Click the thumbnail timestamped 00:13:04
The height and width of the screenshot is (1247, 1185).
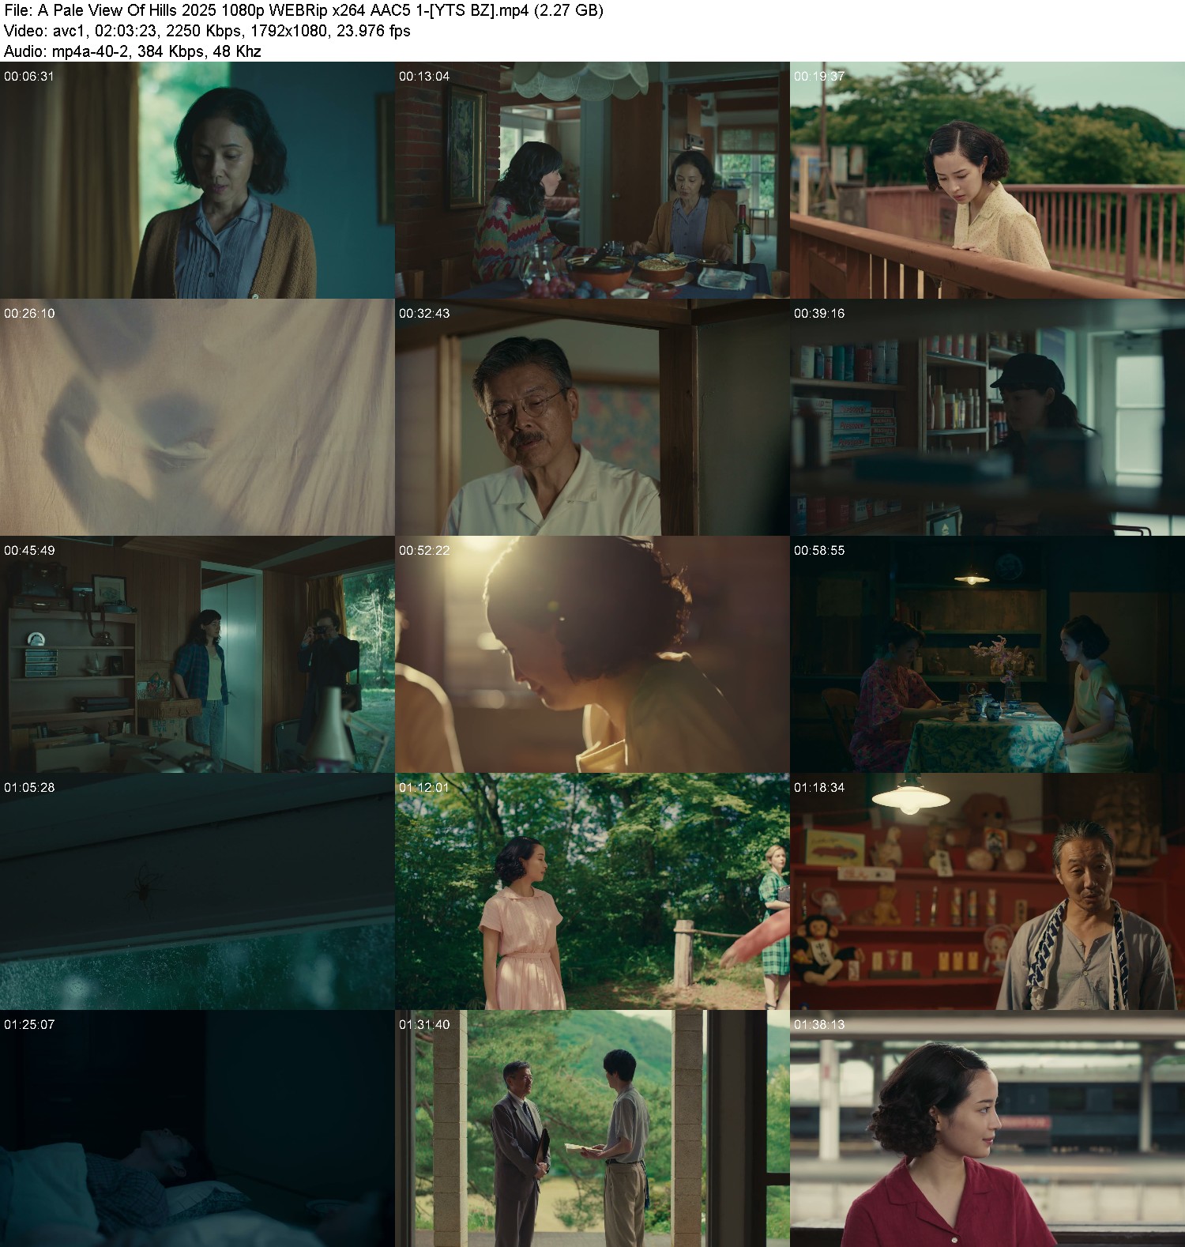click(592, 180)
